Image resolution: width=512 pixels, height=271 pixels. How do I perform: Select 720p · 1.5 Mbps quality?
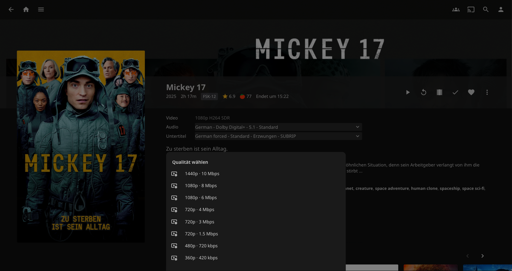(256, 234)
